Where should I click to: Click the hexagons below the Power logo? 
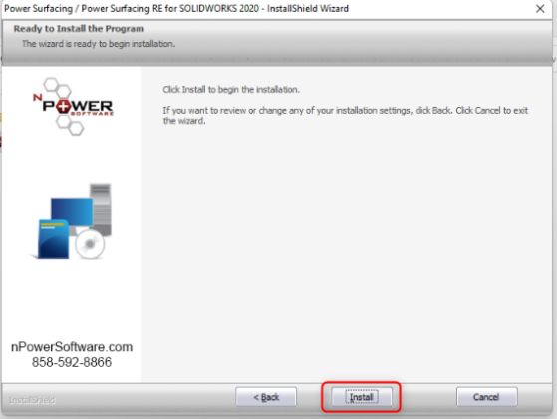coord(70,125)
